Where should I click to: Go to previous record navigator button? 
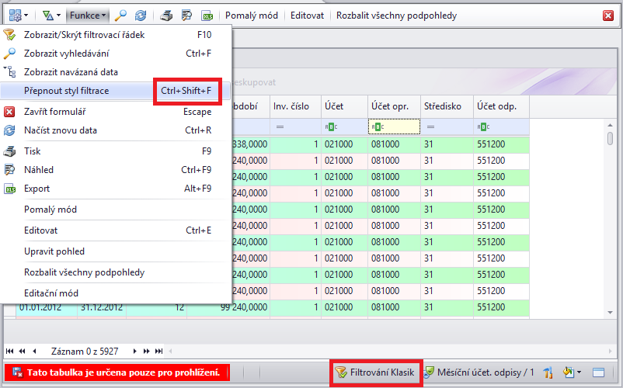(x=34, y=351)
